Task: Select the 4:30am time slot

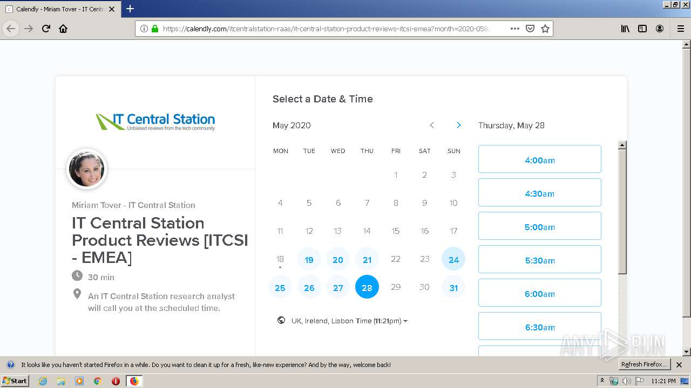Action: 540,192
